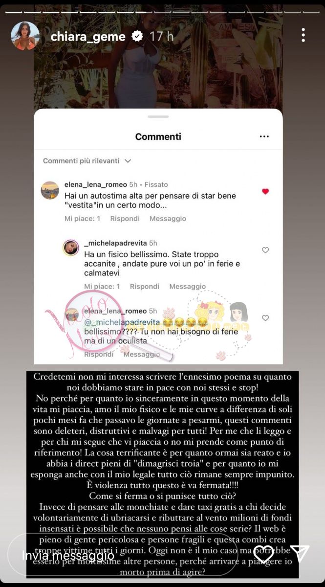Tap the verified badge beside chiara_geme

[x=138, y=36]
